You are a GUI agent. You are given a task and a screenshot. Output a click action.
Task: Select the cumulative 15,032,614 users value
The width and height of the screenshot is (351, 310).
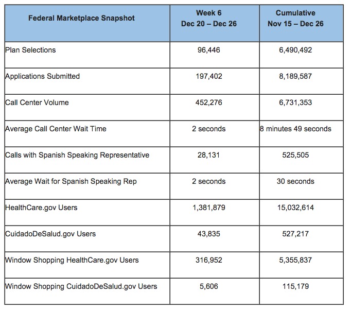[x=295, y=208]
